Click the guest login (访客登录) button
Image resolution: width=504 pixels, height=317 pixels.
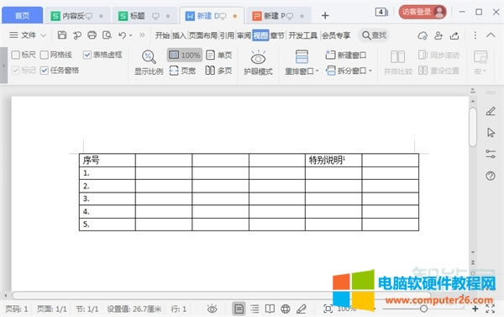point(423,13)
